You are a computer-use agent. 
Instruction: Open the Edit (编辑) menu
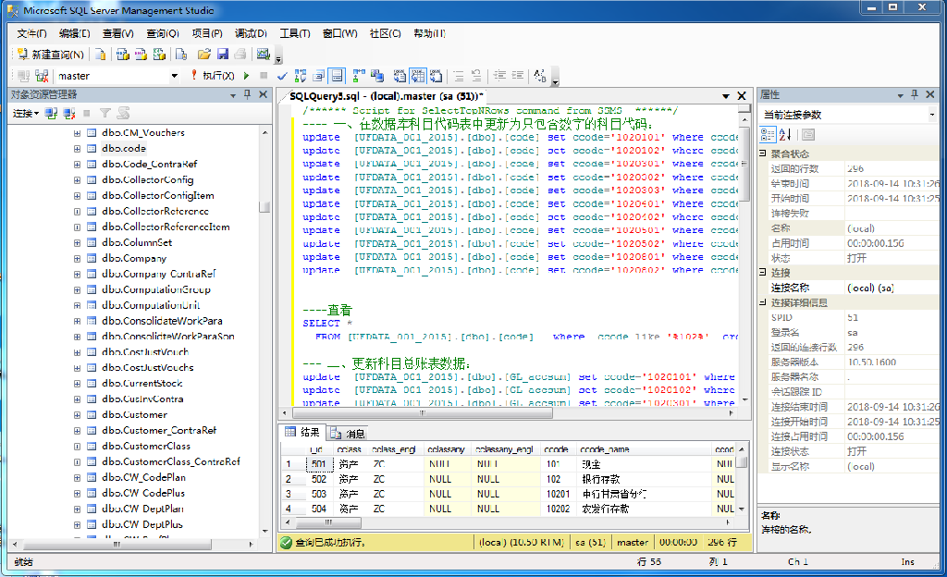pyautogui.click(x=74, y=33)
